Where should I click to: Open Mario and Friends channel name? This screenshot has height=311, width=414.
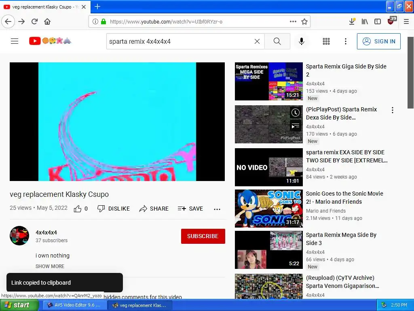[326, 211]
